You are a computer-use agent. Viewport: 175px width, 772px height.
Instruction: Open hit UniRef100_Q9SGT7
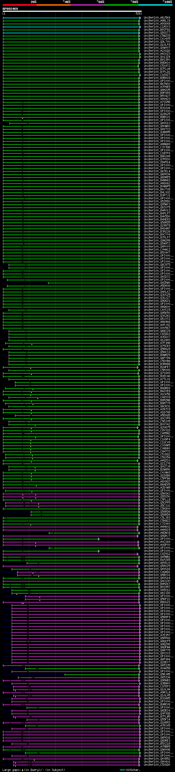coord(157,33)
